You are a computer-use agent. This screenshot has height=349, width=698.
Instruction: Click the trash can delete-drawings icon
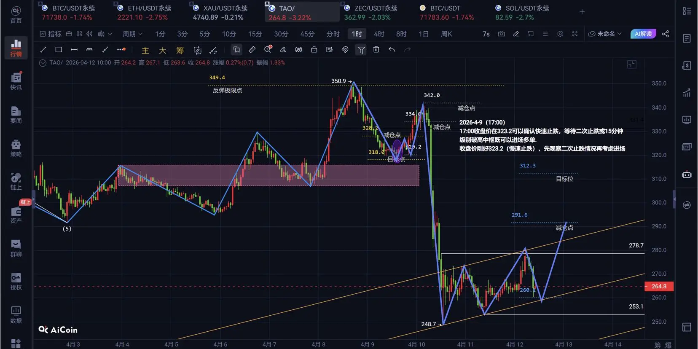pos(376,50)
